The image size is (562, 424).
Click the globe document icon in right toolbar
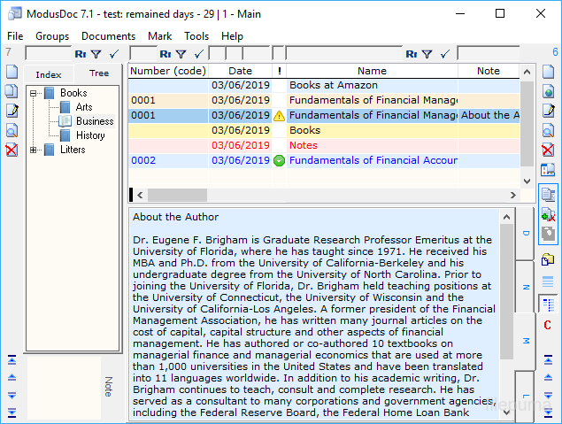point(548,91)
